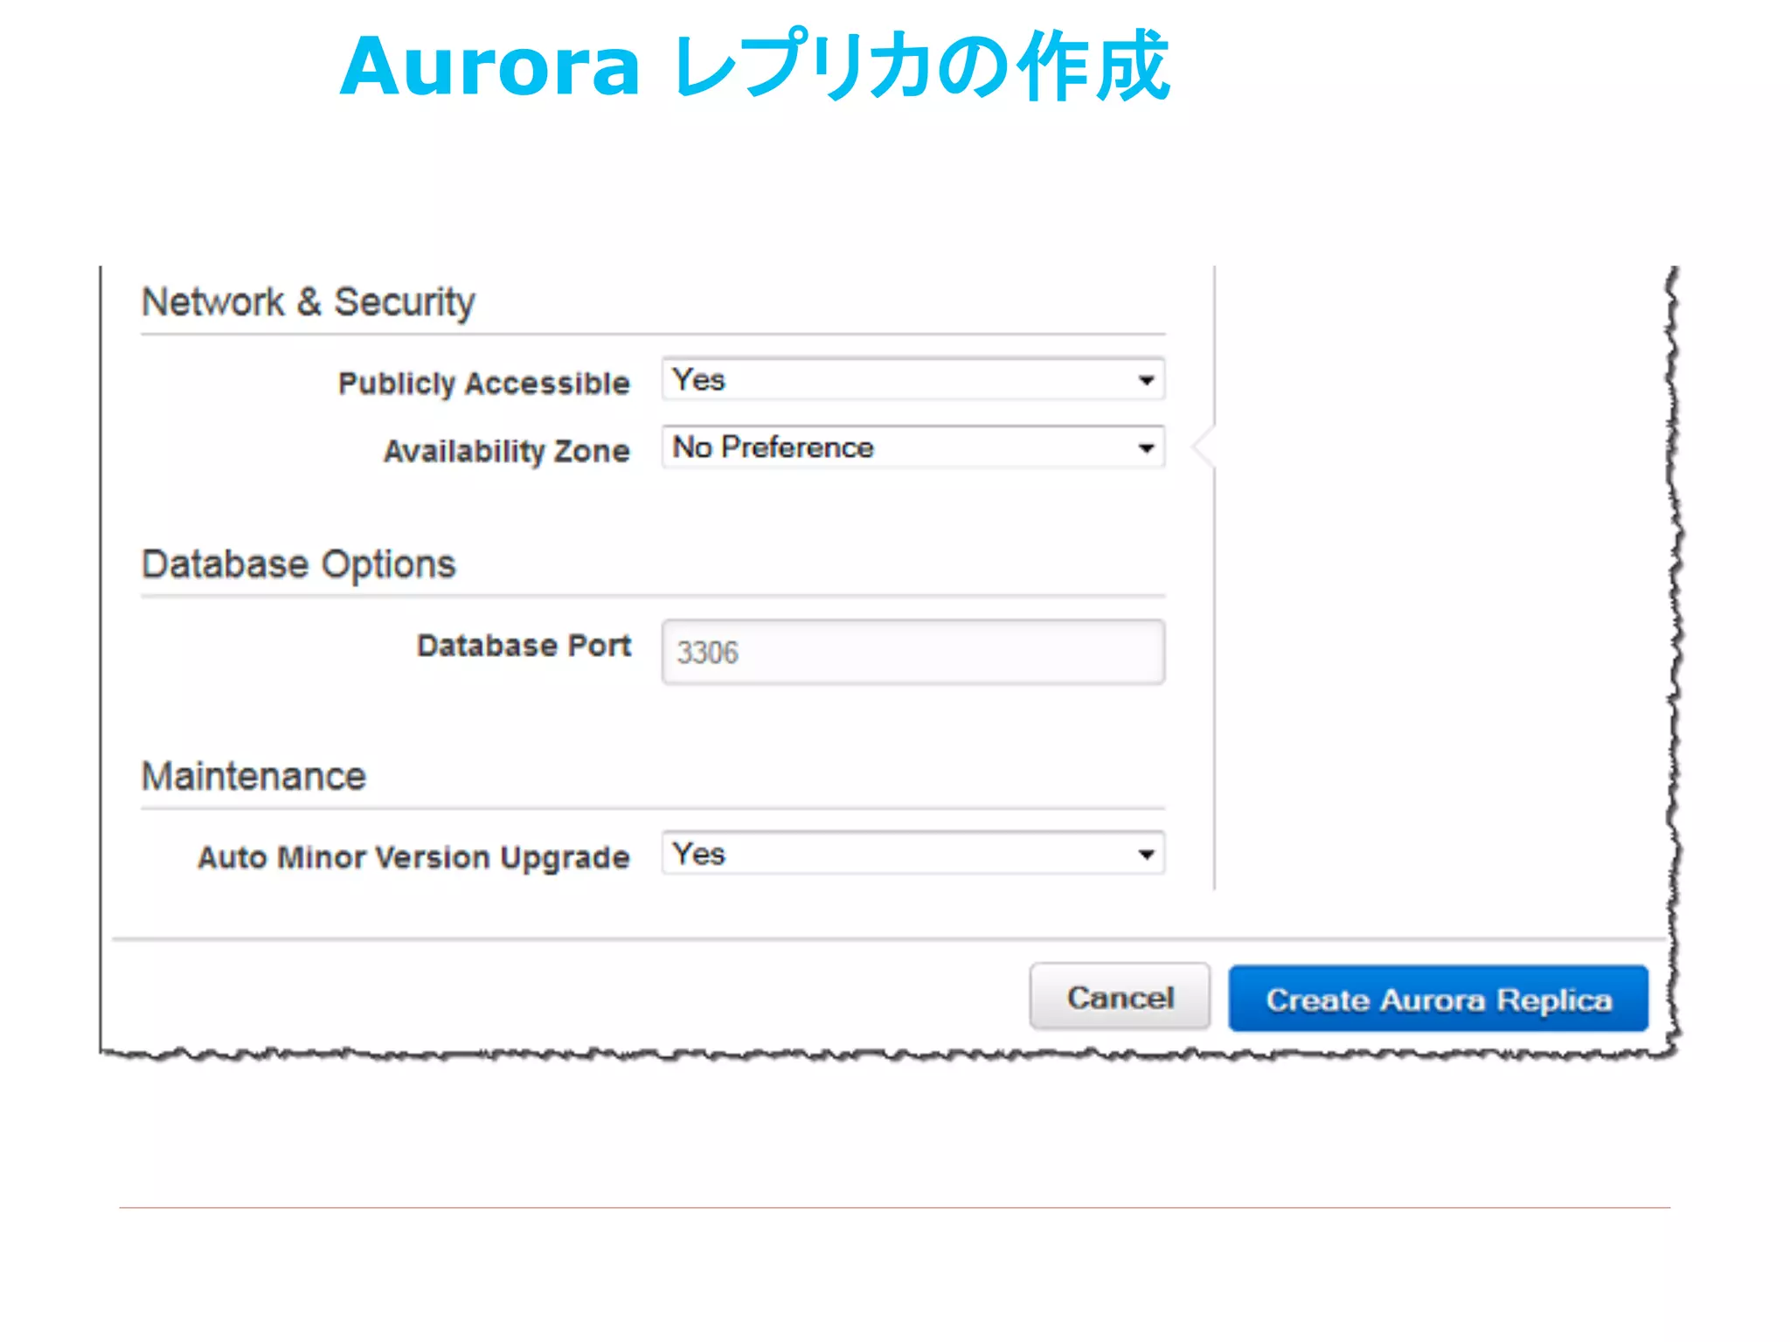Screen dimensions: 1790x1342
Task: Click the Create Aurora Replica button
Action: [1438, 999]
